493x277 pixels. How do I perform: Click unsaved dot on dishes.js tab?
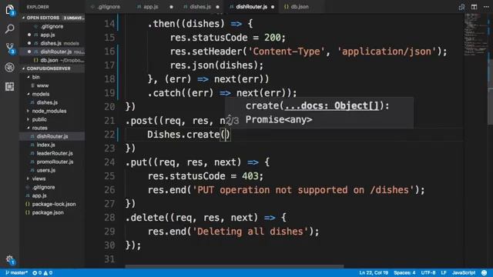click(x=217, y=7)
